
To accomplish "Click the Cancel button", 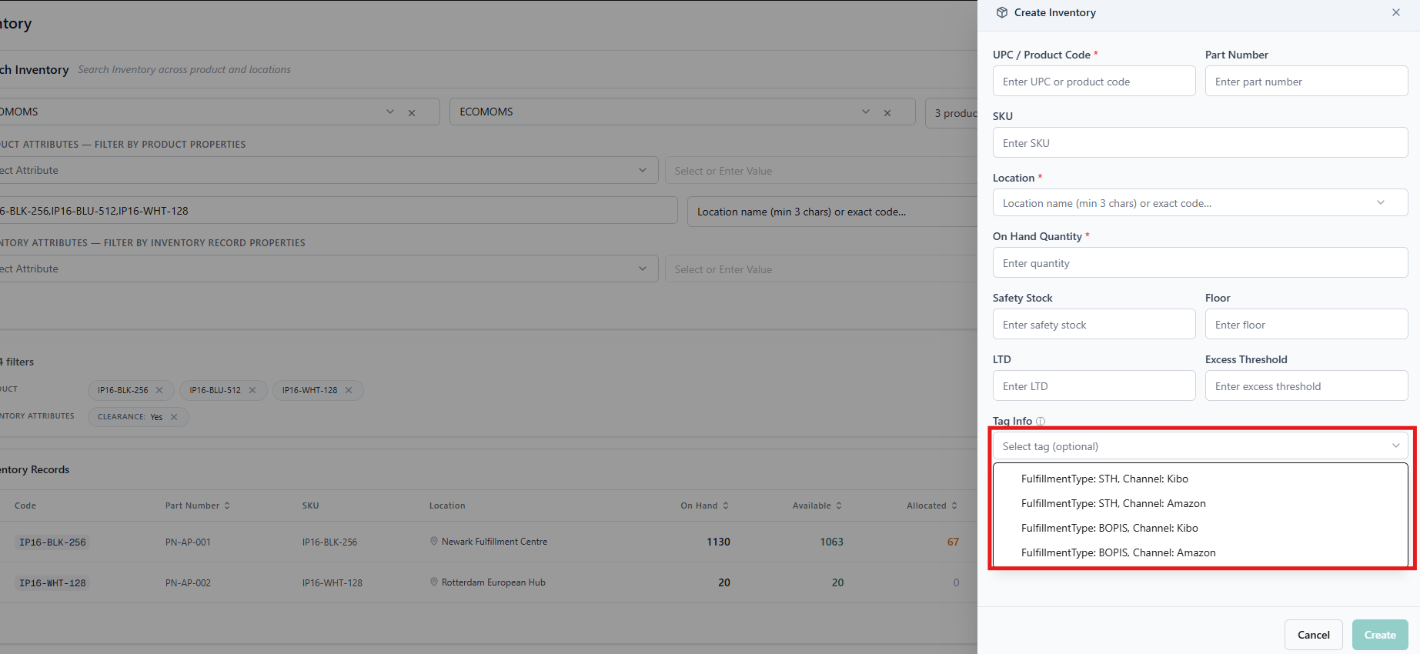I will (1313, 635).
